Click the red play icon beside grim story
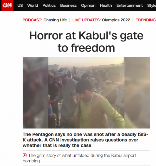This screenshot has height=166, width=156. point(25,155)
